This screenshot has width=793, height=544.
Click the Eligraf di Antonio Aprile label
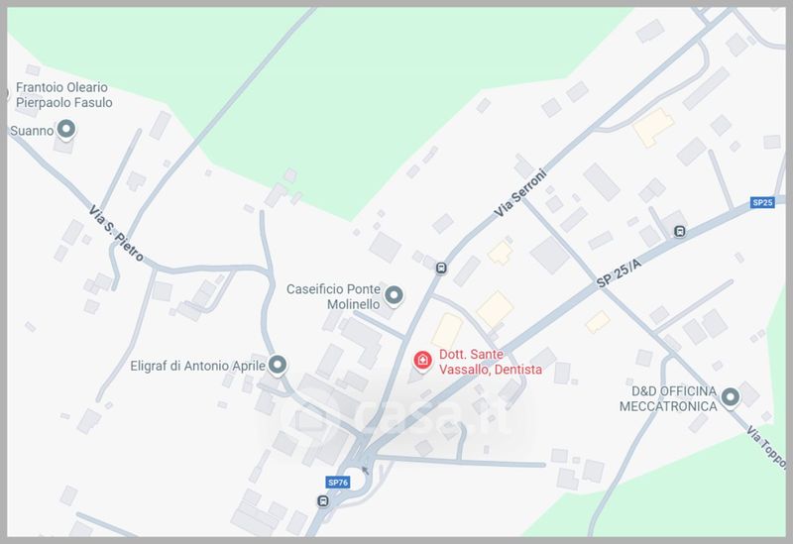[197, 366]
